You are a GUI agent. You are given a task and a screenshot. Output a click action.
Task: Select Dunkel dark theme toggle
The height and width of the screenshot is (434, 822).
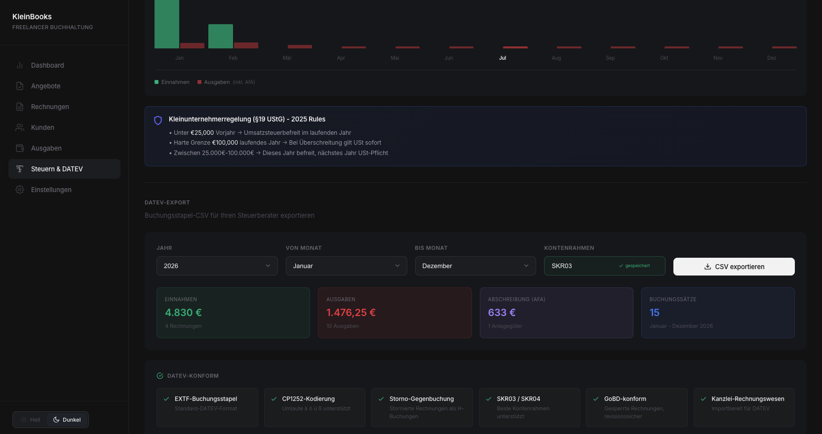(67, 420)
